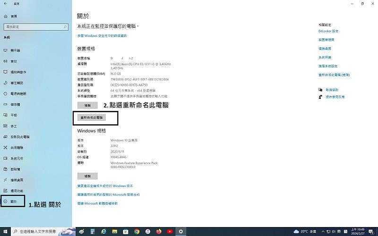The height and width of the screenshot is (236, 378).
Task: Open Power & sleep (電源與睡眠) settings
Action: point(15,93)
